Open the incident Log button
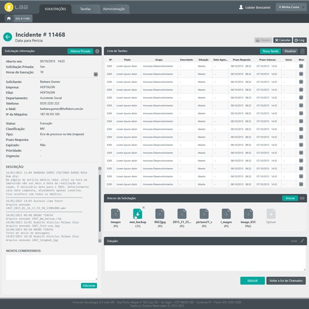 [300, 40]
